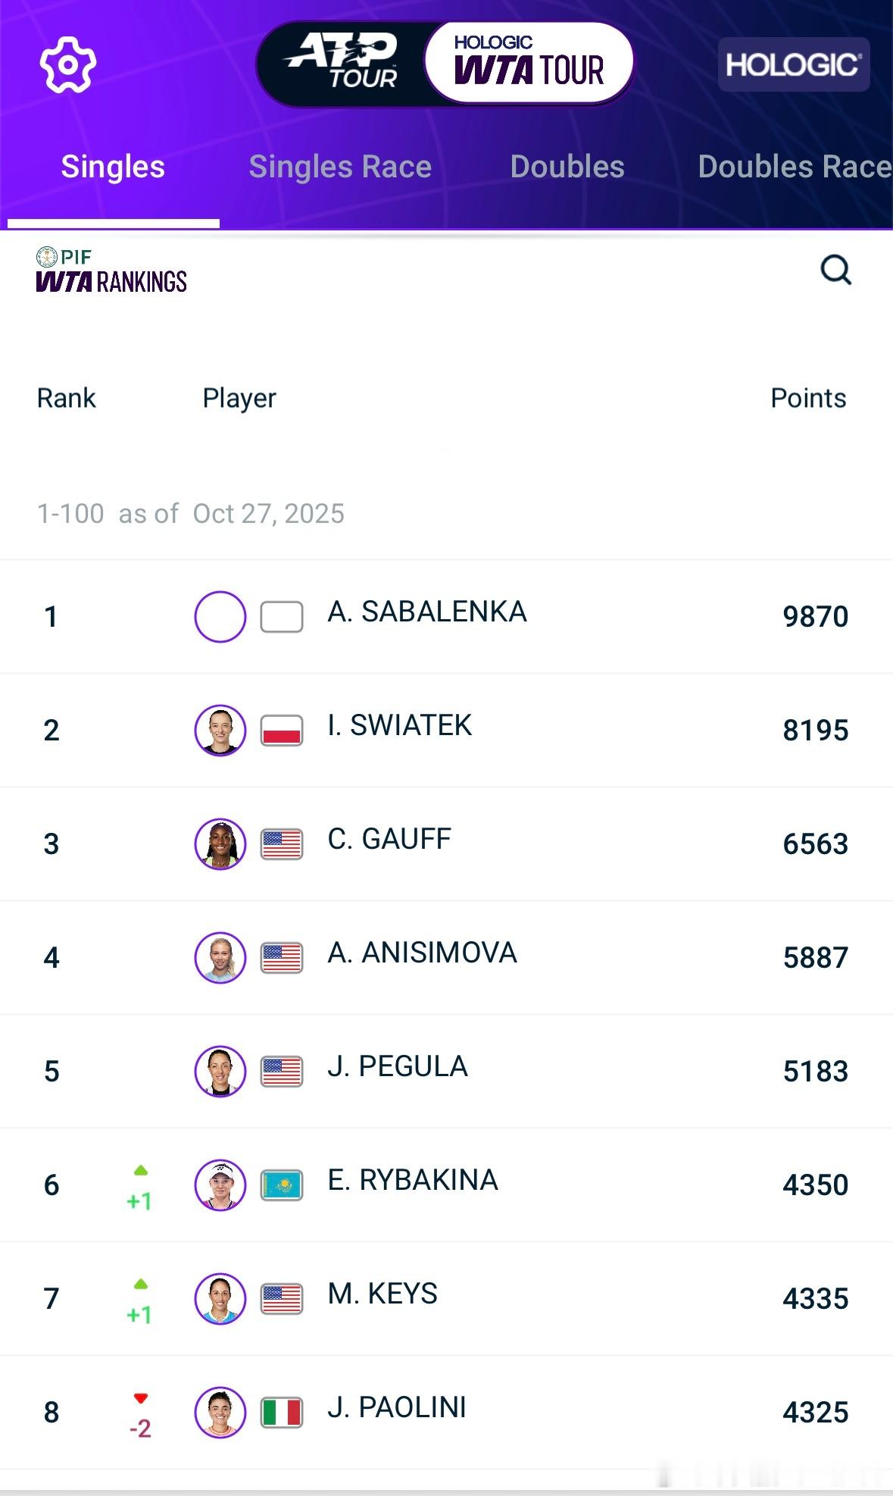Image resolution: width=893 pixels, height=1496 pixels.
Task: Click J. Pegula's profile photo
Action: tap(220, 1072)
